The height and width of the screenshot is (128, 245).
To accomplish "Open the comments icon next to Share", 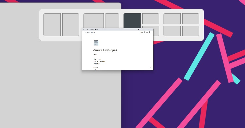I will 145,32.
